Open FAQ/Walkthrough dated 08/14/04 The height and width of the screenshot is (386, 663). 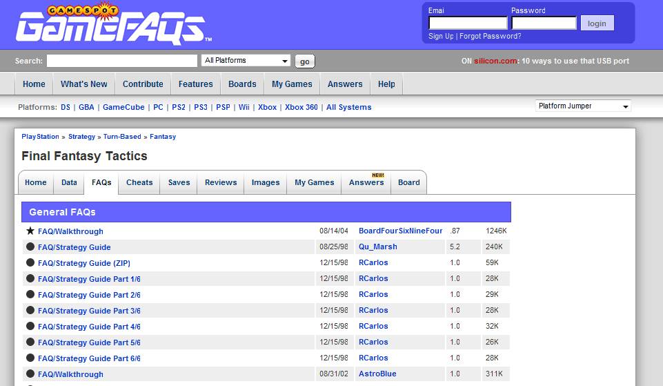pyautogui.click(x=70, y=231)
